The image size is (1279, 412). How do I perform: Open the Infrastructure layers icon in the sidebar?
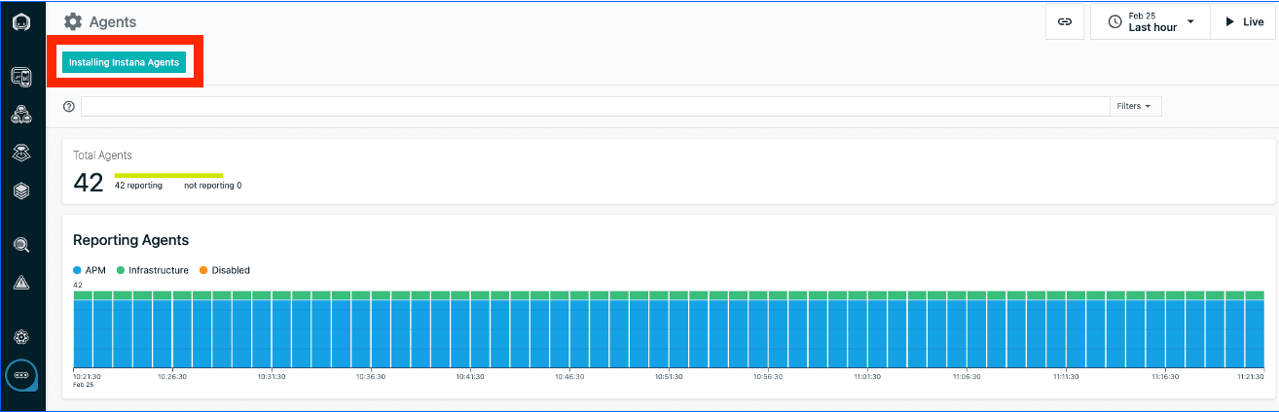click(21, 191)
